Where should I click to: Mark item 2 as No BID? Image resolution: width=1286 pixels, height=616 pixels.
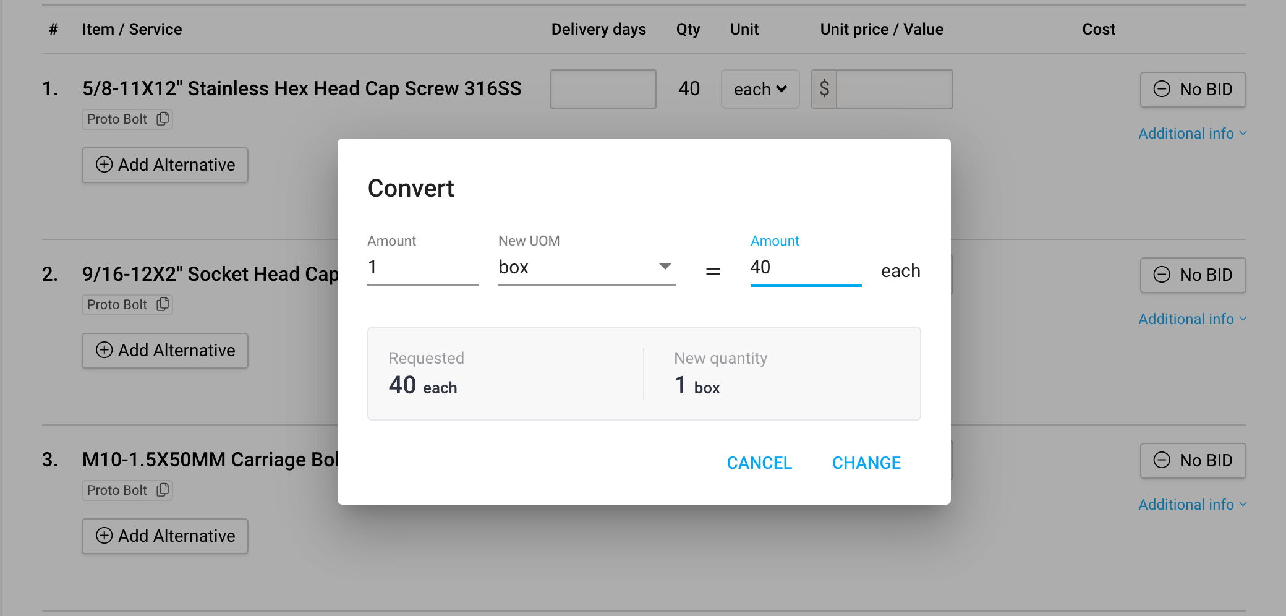1193,275
